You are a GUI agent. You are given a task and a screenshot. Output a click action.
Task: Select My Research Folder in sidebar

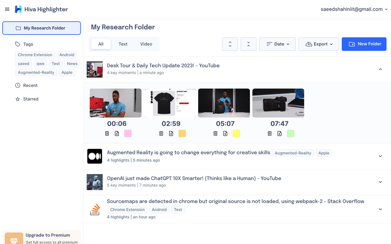[x=42, y=28]
